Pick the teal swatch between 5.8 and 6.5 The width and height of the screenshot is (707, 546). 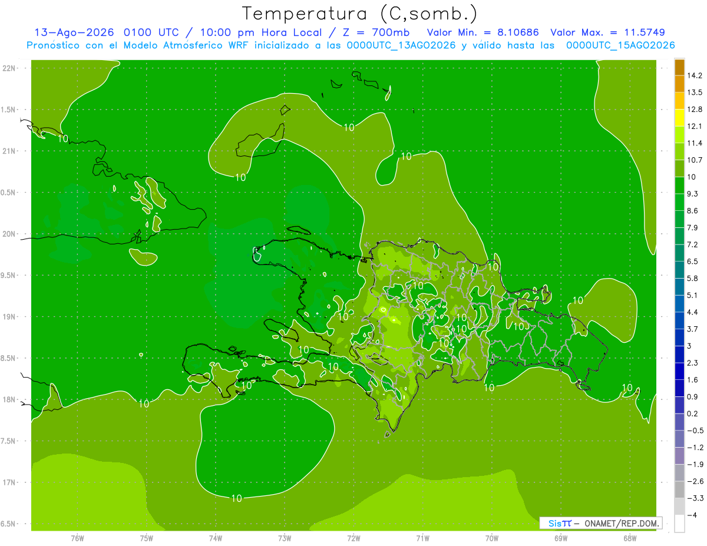pos(679,270)
